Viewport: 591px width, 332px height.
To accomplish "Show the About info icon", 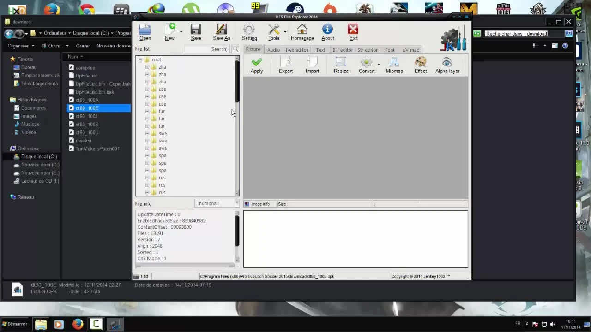I will (328, 32).
